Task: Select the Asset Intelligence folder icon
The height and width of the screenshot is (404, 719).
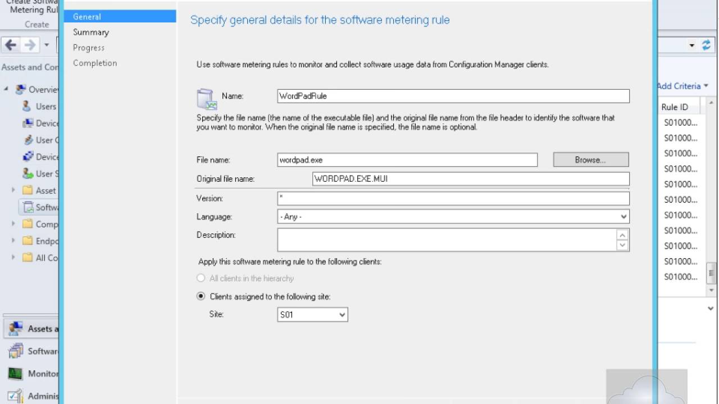Action: [x=27, y=190]
